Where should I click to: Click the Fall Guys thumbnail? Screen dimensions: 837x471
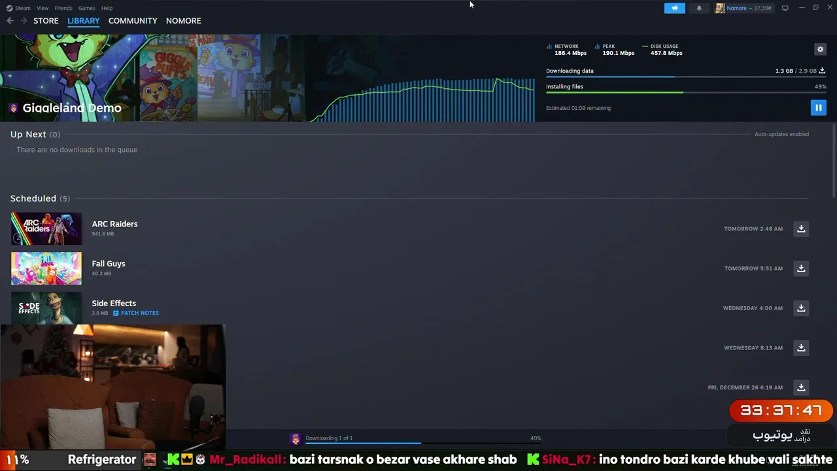coord(46,268)
